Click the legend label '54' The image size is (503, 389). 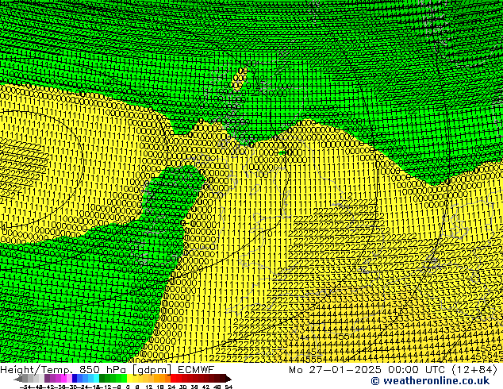pyautogui.click(x=228, y=387)
